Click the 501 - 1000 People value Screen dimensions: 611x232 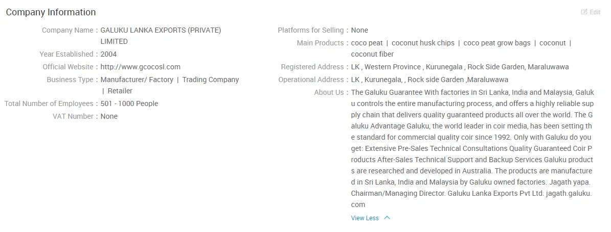pos(129,104)
